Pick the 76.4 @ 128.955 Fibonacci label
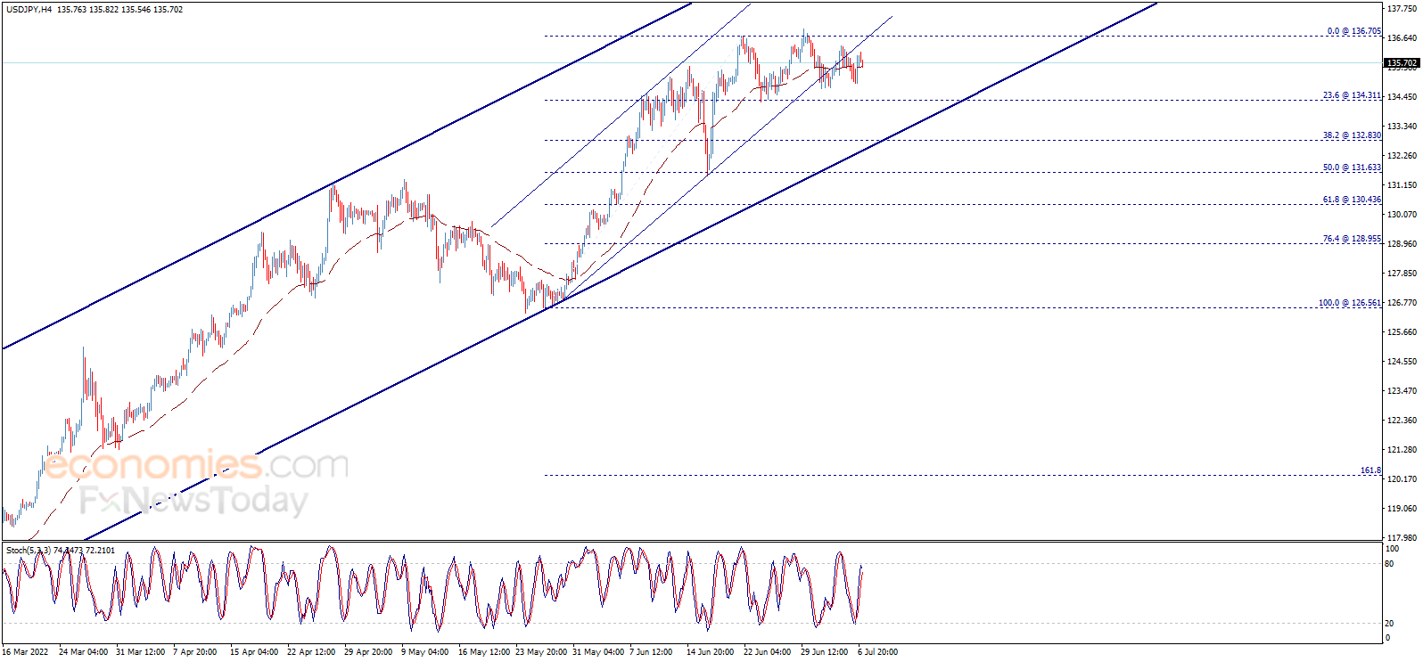This screenshot has width=1423, height=662. pyautogui.click(x=1351, y=239)
